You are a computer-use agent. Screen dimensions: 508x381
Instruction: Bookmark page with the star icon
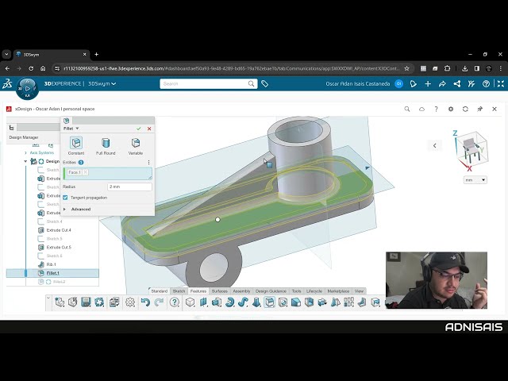[x=406, y=68]
